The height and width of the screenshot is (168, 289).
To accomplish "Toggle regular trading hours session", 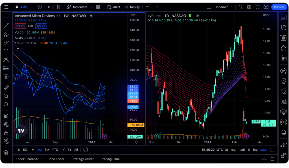I will click(x=233, y=150).
